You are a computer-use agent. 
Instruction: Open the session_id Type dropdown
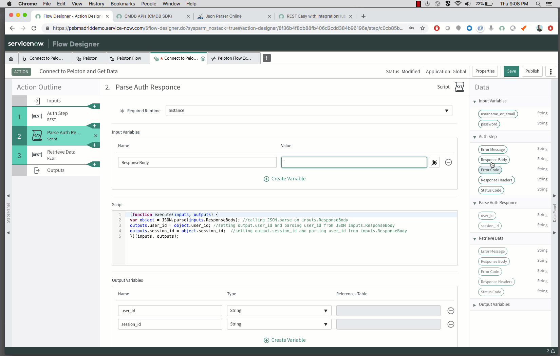tap(279, 324)
